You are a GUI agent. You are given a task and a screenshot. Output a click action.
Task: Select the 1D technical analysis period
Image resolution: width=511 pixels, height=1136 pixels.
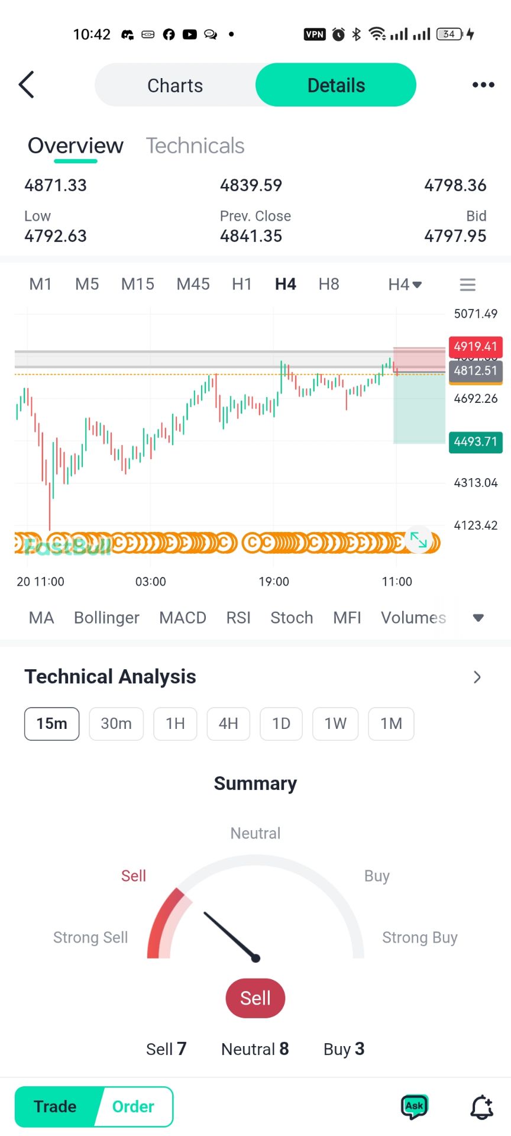[x=281, y=724]
